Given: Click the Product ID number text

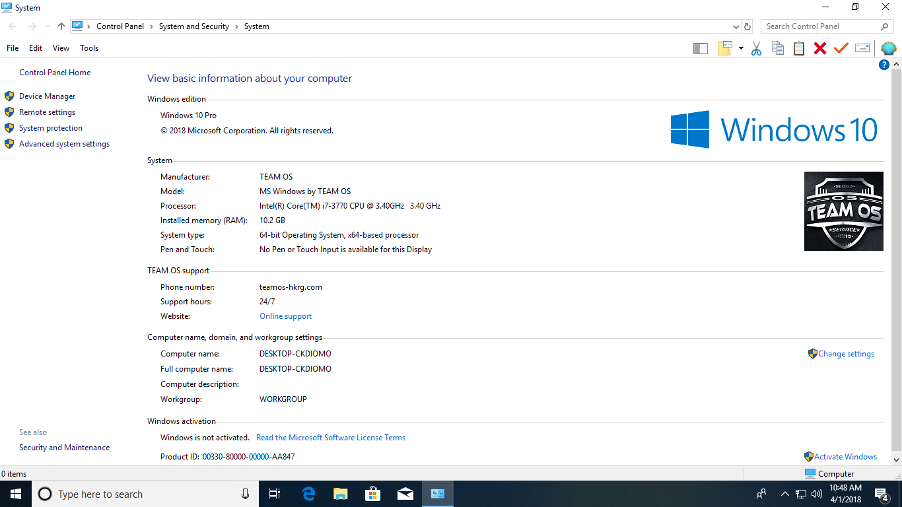Looking at the screenshot, I should [x=248, y=457].
